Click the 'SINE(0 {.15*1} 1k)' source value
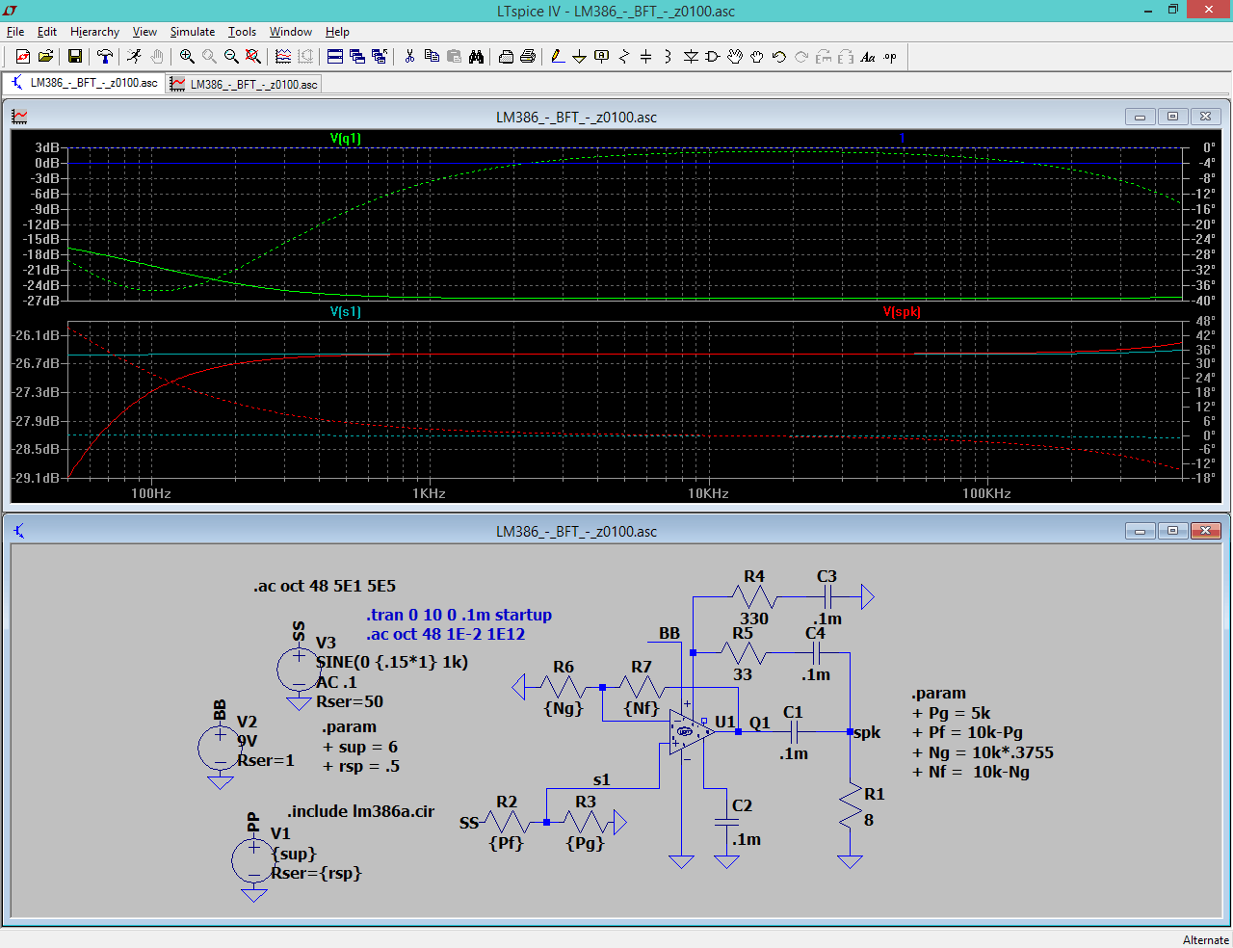Image resolution: width=1233 pixels, height=948 pixels. click(392, 662)
